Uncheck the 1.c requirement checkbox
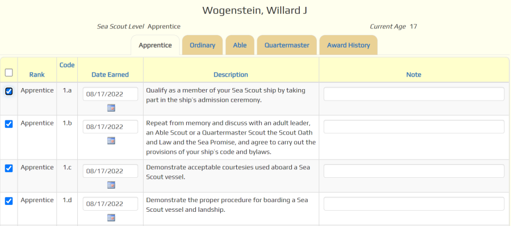 [9, 168]
